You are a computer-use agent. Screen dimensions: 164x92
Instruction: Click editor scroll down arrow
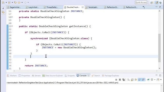[159, 68]
